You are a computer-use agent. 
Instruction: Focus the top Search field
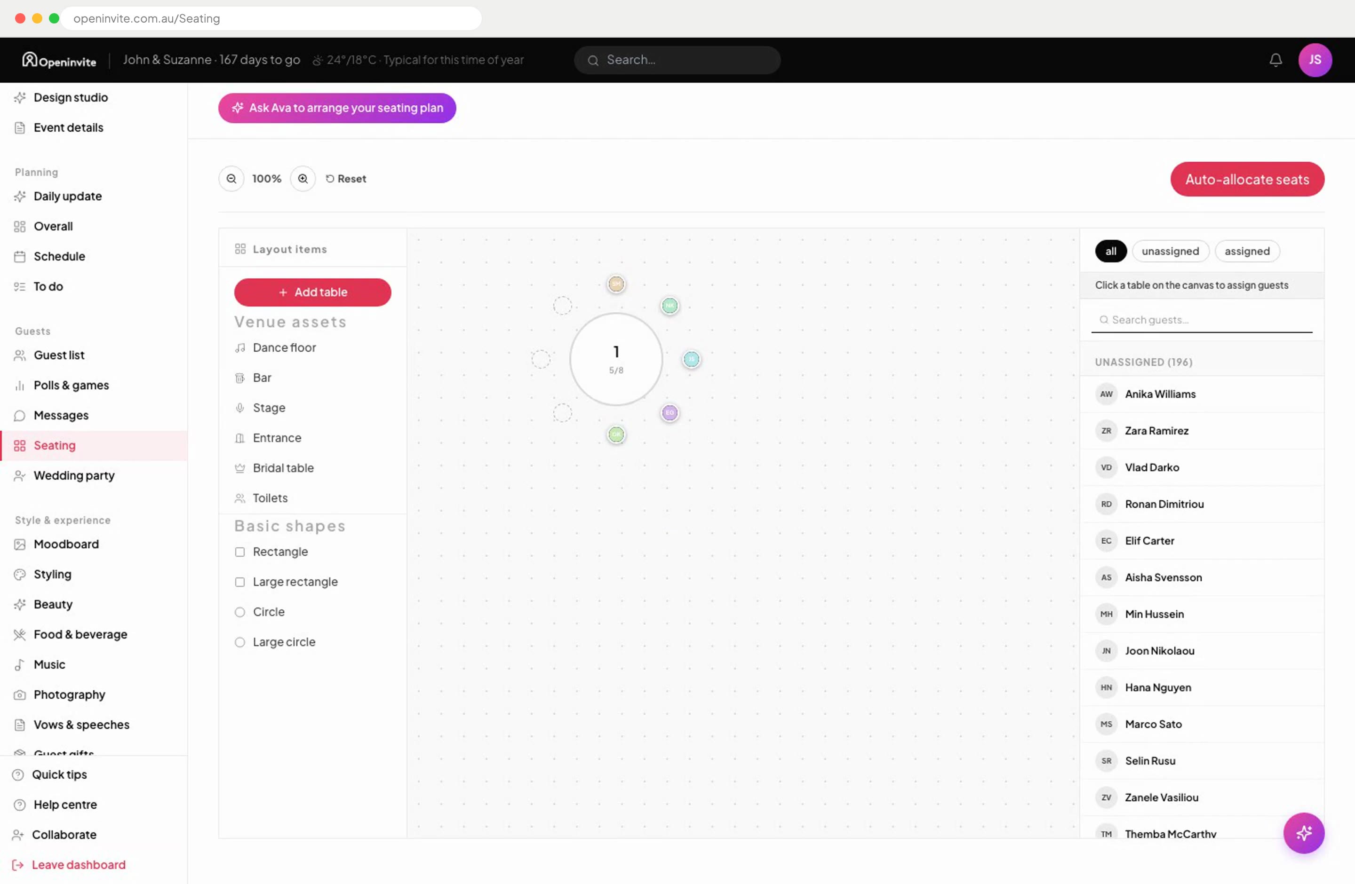[677, 60]
